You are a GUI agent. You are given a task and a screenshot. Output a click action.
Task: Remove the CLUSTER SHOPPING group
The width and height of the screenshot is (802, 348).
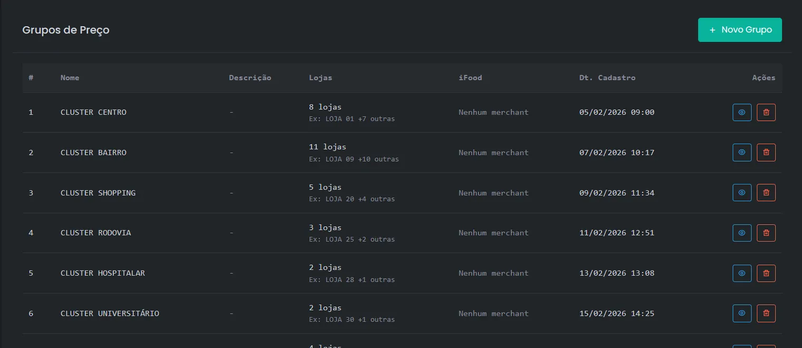point(766,192)
